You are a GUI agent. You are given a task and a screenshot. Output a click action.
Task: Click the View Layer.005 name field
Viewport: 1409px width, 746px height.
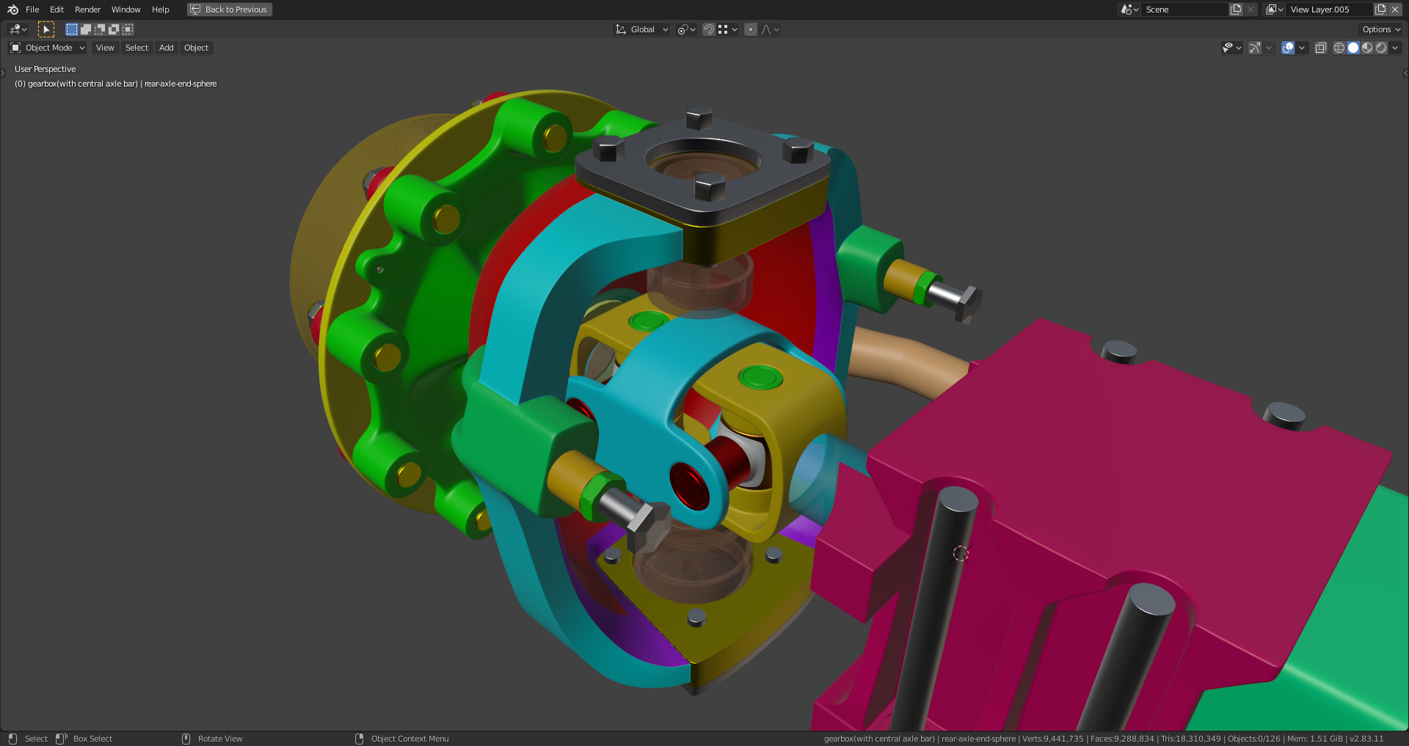[1329, 10]
